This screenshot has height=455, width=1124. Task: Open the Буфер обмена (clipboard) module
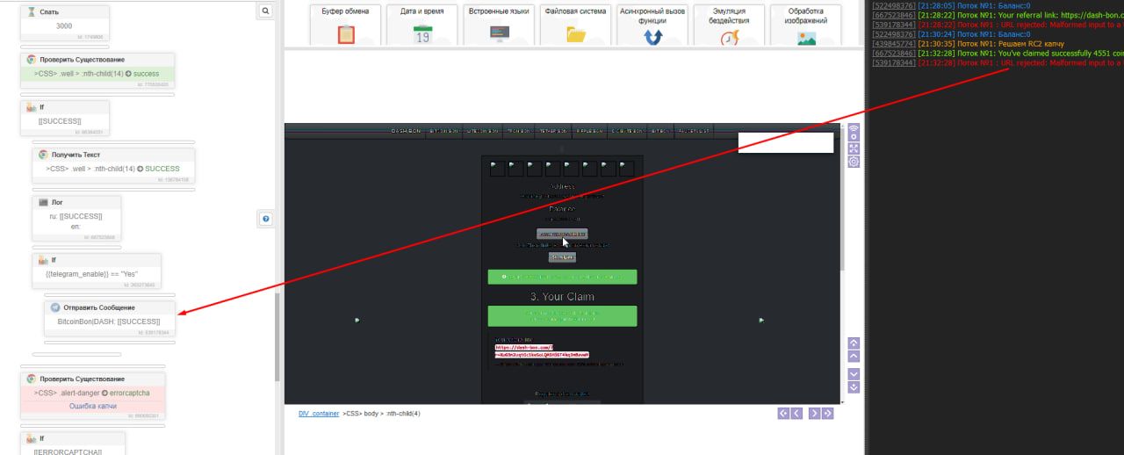346,25
